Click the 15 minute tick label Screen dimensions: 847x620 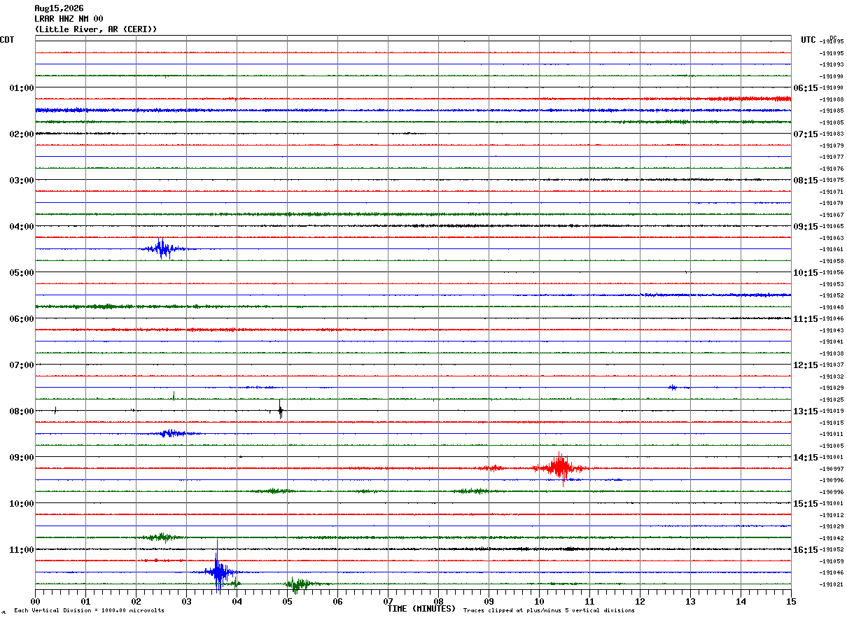[x=791, y=601]
